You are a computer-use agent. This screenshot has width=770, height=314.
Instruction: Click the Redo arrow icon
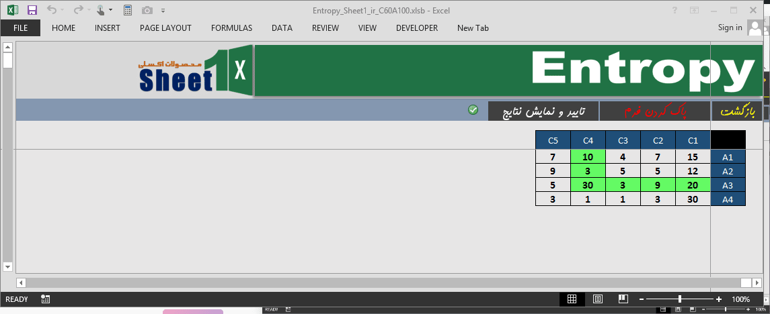pos(77,10)
